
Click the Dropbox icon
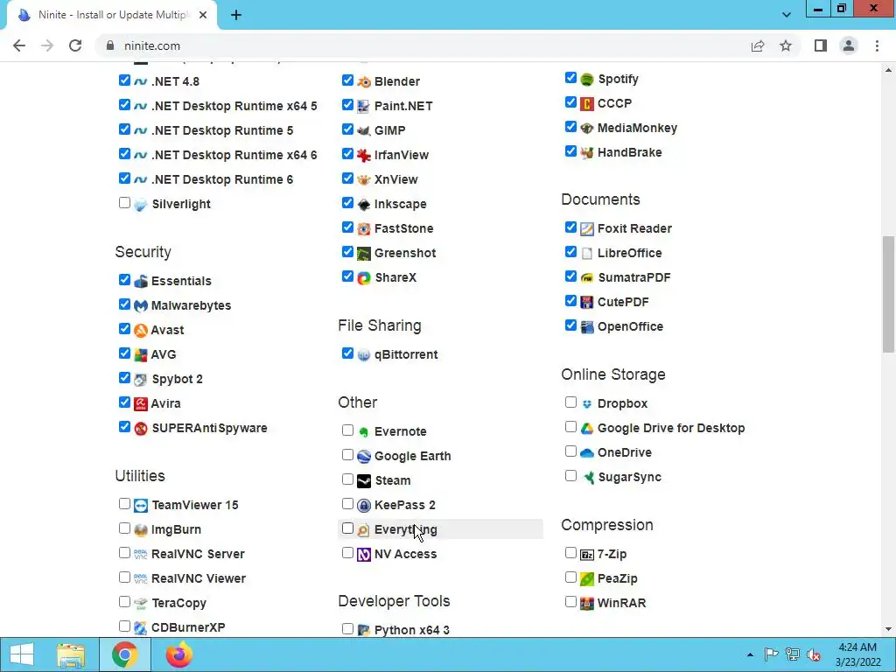[x=587, y=404]
